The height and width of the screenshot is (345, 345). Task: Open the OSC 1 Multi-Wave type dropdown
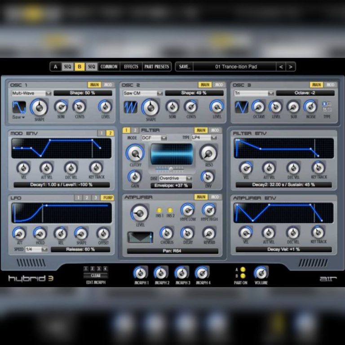click(31, 93)
